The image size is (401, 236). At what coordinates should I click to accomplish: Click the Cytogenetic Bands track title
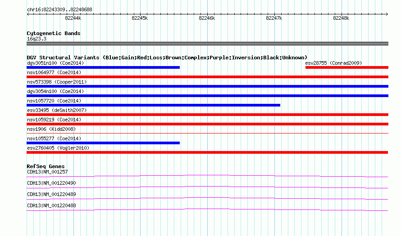(54, 33)
